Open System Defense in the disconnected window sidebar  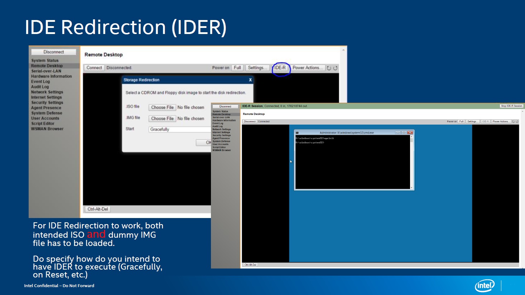coord(47,113)
